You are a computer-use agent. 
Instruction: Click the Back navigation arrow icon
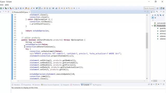point(72,8)
